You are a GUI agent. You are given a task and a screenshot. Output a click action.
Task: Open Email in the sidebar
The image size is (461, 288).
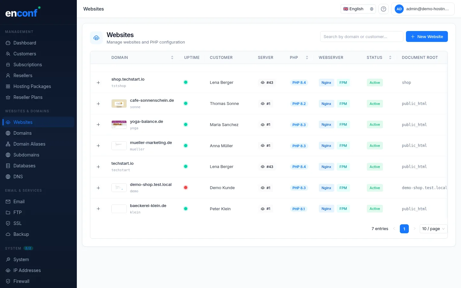click(x=38, y=202)
